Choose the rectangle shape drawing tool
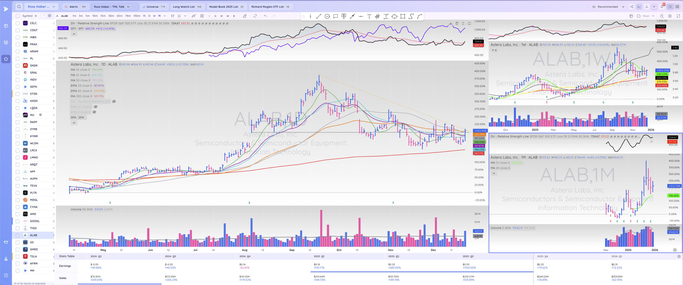683x285 pixels. tap(403, 17)
